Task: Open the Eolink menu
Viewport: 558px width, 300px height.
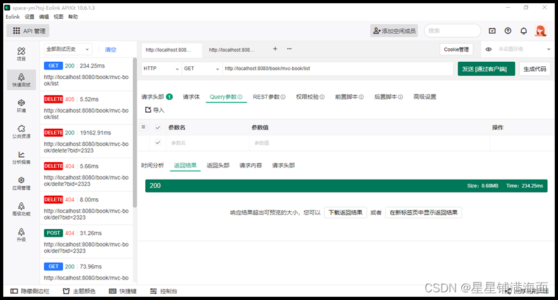Action: pos(12,17)
